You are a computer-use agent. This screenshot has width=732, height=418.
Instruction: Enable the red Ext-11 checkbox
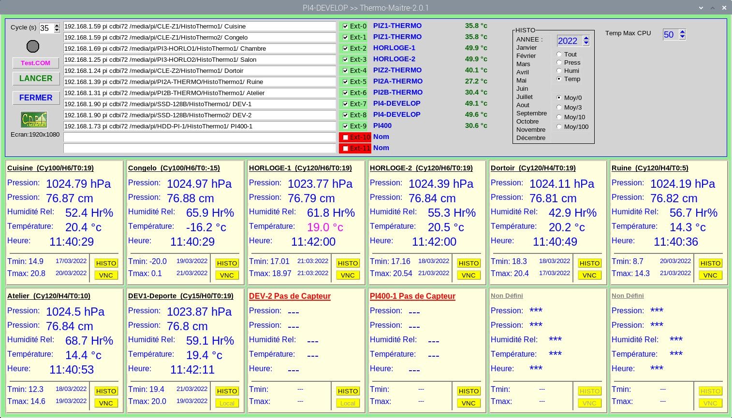tap(345, 148)
